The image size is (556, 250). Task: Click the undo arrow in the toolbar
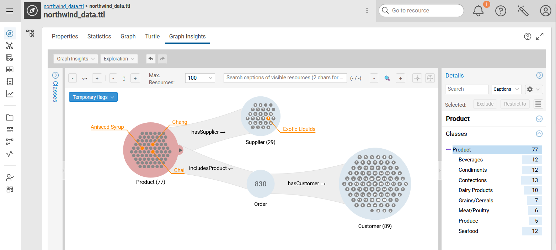coord(150,59)
